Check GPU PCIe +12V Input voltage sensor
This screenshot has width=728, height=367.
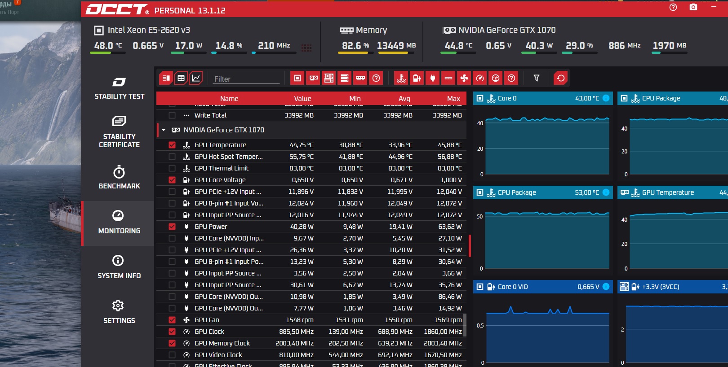172,192
